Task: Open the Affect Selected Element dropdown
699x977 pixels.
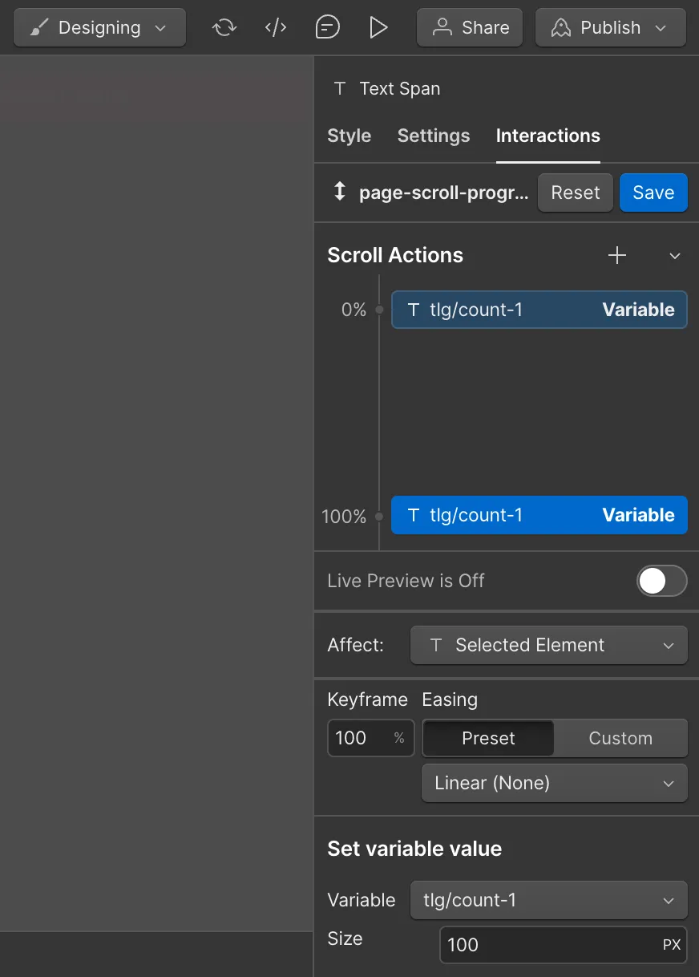Action: coord(549,646)
